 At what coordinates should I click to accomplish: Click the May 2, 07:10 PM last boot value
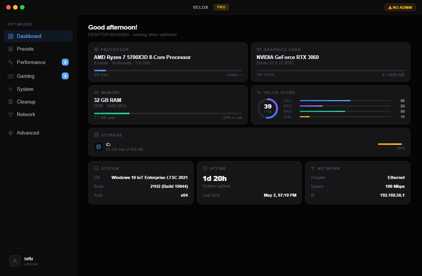(x=280, y=195)
